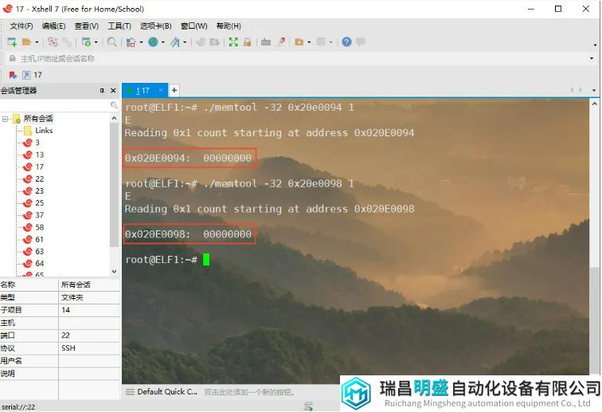Click the quick command menu icon

[130, 392]
